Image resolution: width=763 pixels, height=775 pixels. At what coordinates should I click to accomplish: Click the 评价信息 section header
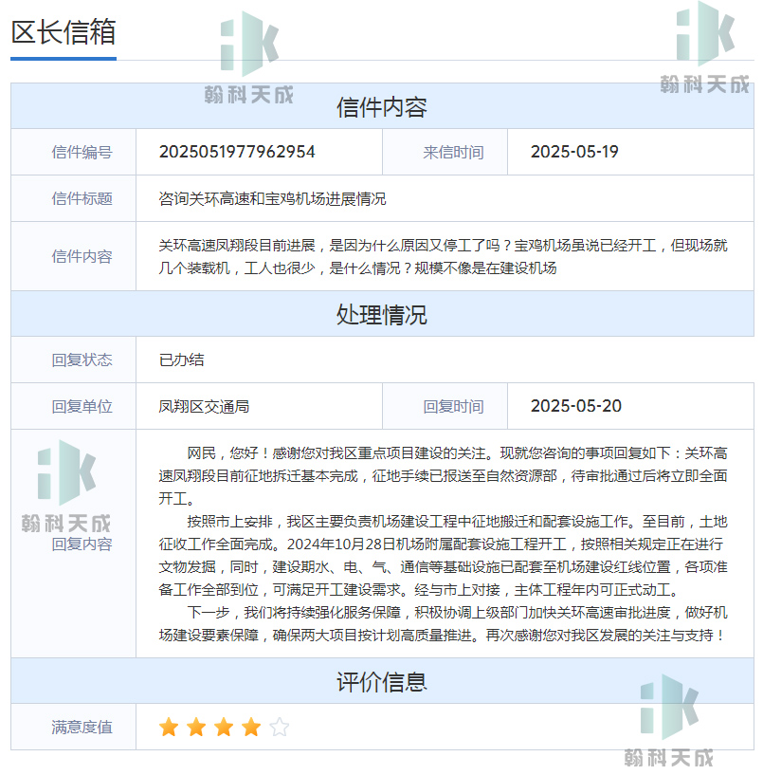381,683
